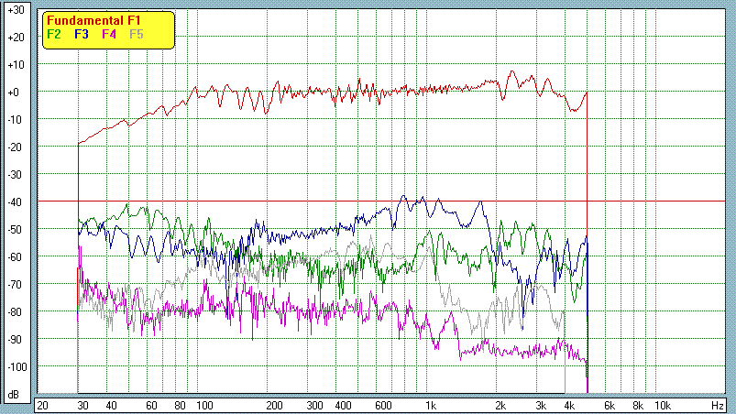Click the 4k frequency axis label

569,406
